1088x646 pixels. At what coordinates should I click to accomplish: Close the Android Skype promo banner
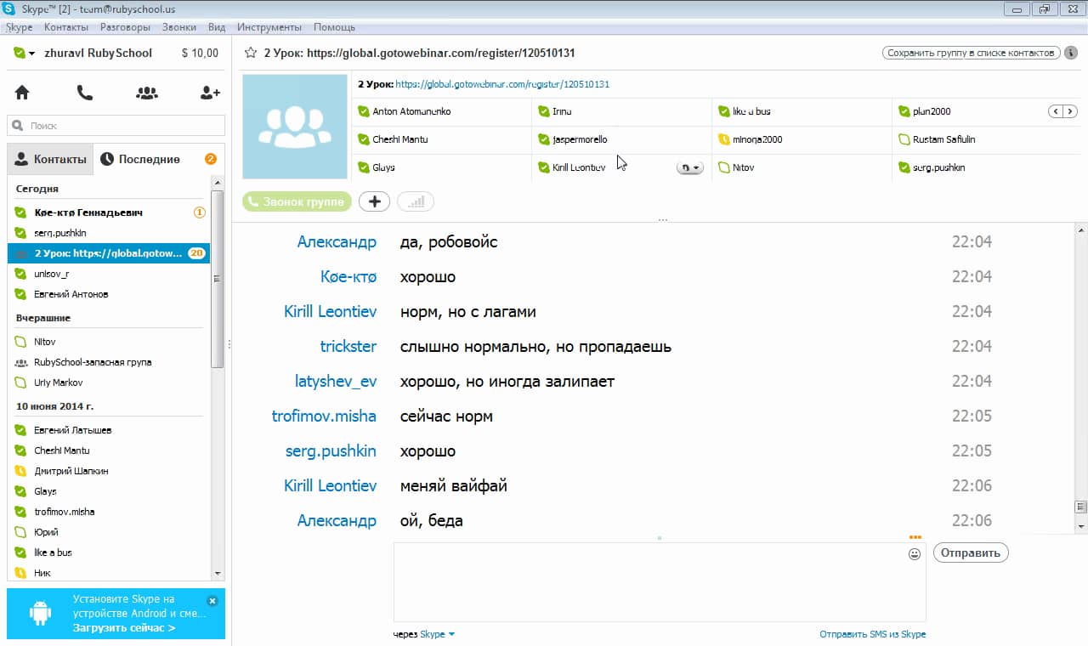[x=212, y=600]
